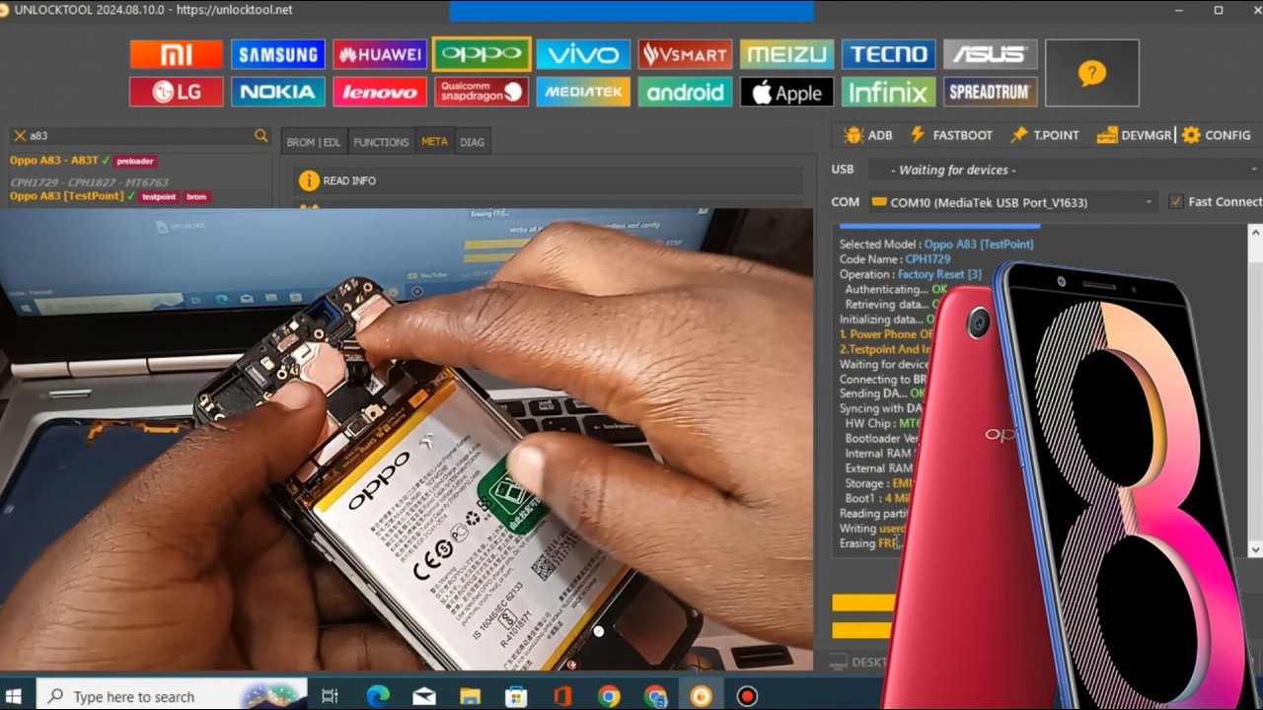Viewport: 1263px width, 710px height.
Task: Open the help question mark panel
Action: point(1091,73)
